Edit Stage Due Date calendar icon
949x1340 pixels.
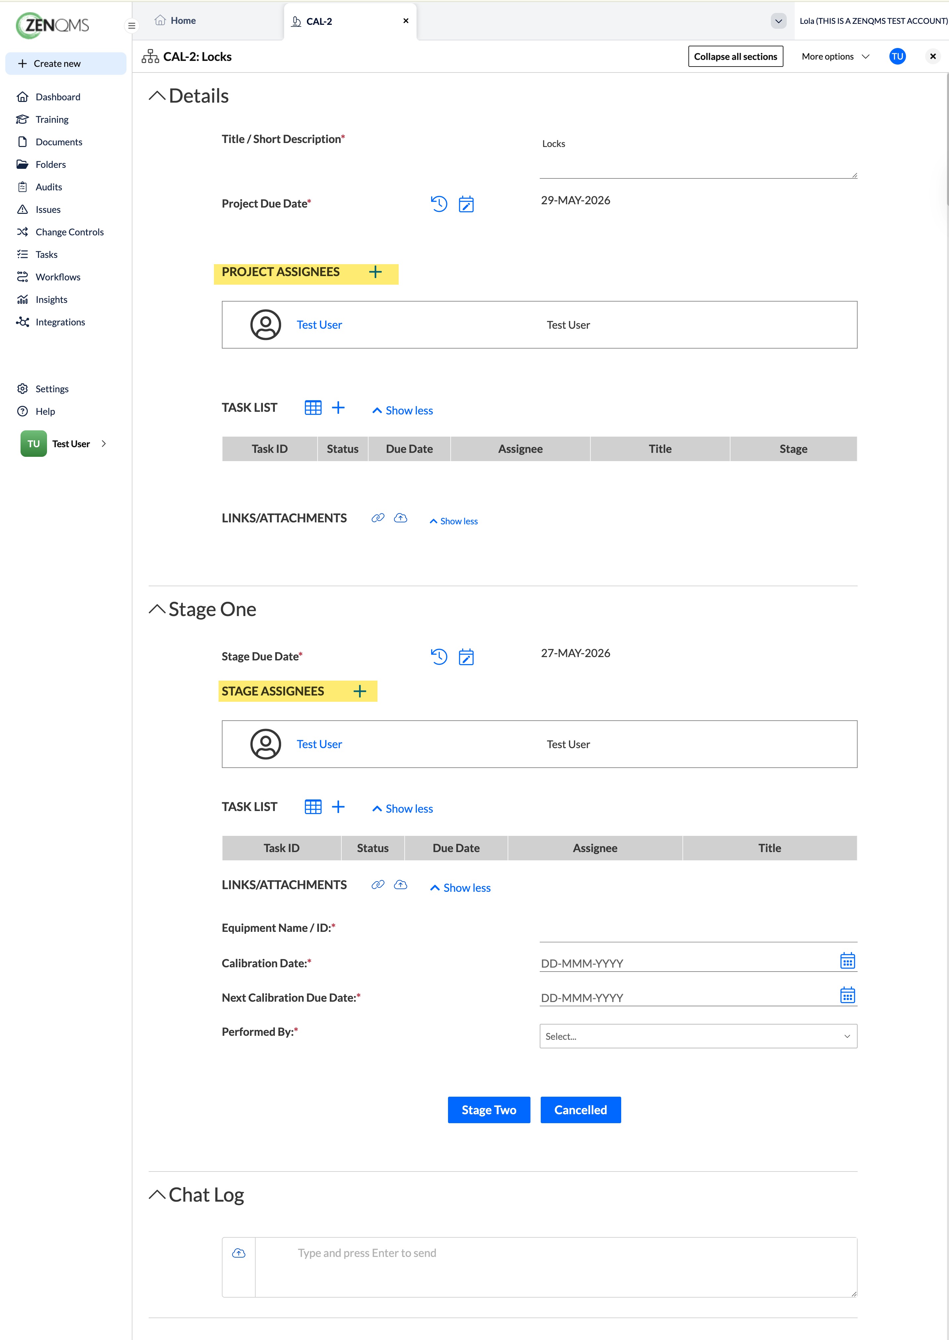click(466, 656)
